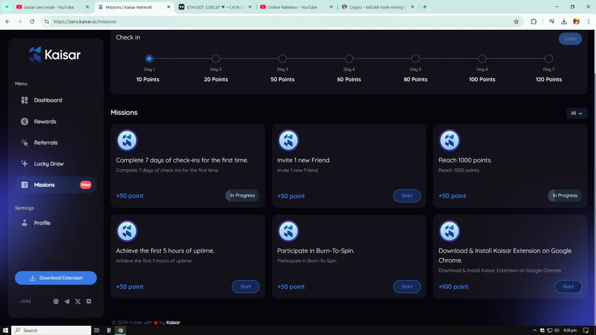Switch to the Crypto KAISAR node mining tab
Viewport: 596px width, 335px height.
click(377, 7)
